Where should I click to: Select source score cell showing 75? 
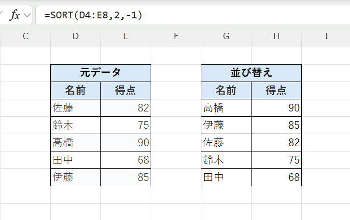pyautogui.click(x=126, y=125)
